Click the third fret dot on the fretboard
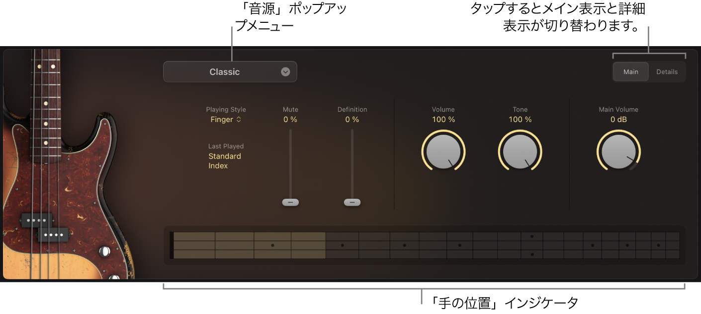 [x=272, y=245]
